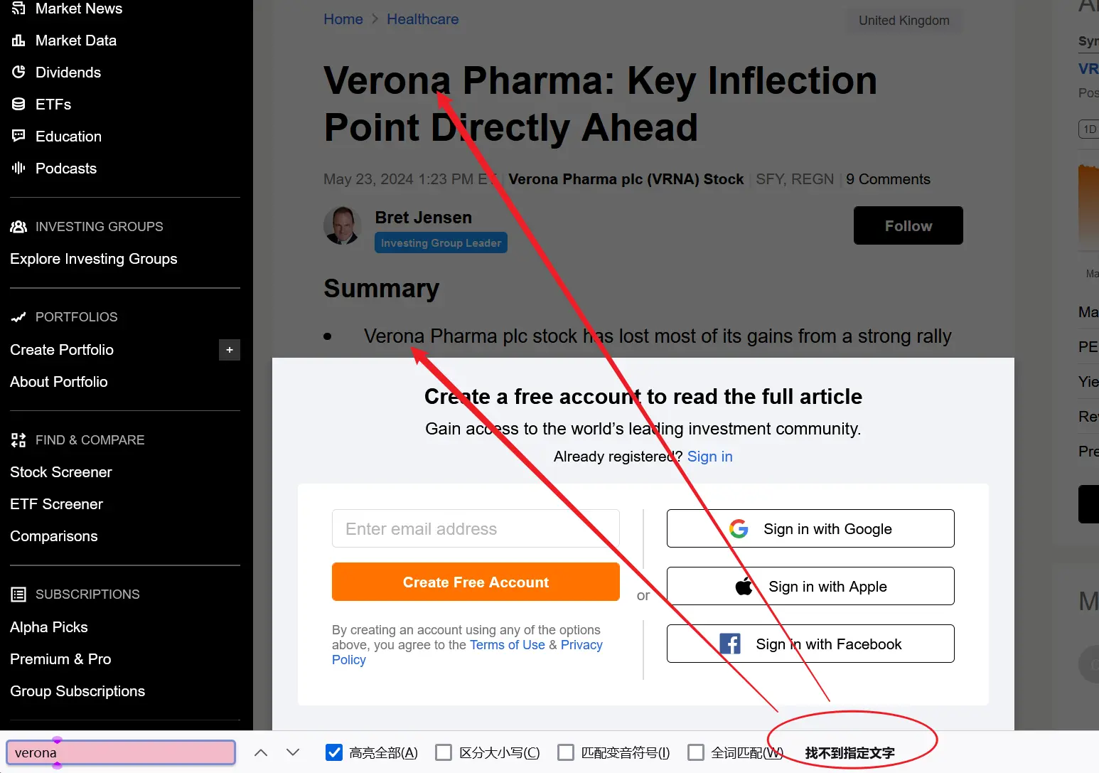Enable the 区分大小写 match-case checkbox

(x=444, y=752)
